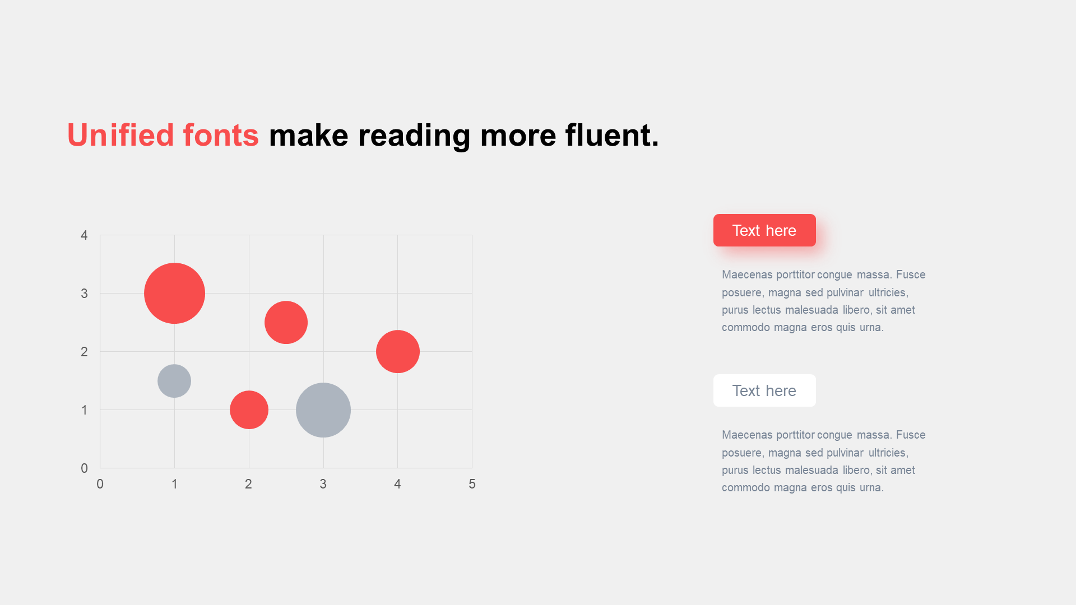Click the red "Unified fonts" title text

tap(163, 135)
